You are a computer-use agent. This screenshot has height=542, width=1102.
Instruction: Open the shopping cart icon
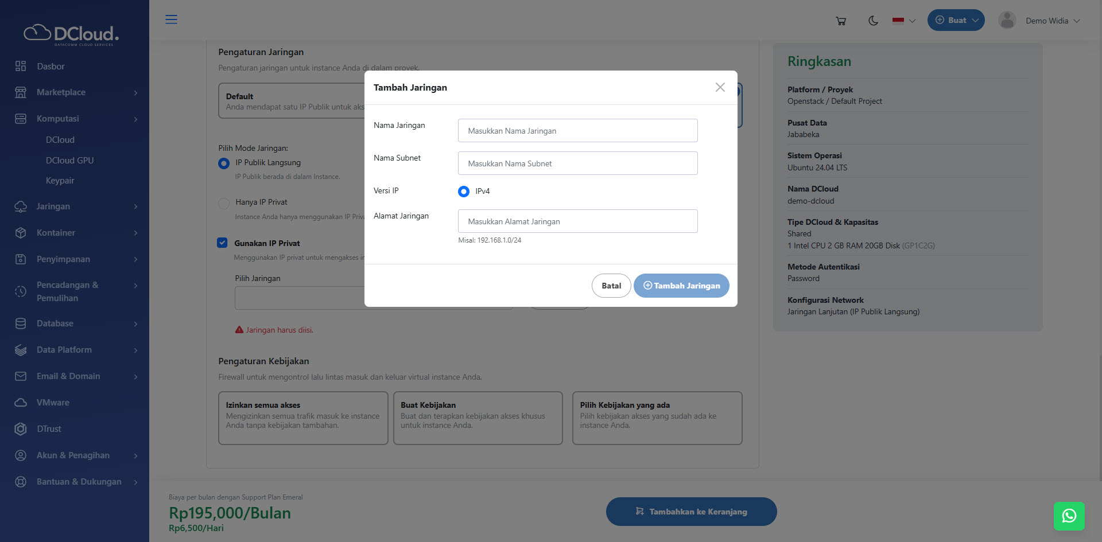tap(841, 21)
